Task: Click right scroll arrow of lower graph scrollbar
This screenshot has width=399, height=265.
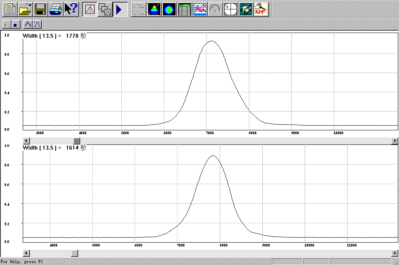Action: [x=394, y=253]
